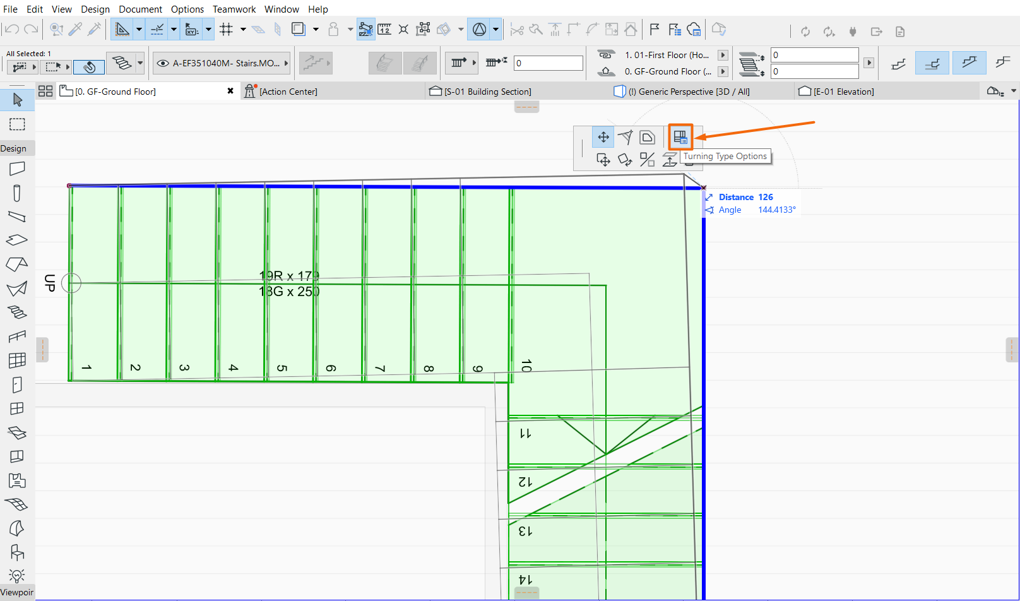Expand the GF-Ground Floor home story arrow
The image size is (1020, 601).
click(723, 71)
